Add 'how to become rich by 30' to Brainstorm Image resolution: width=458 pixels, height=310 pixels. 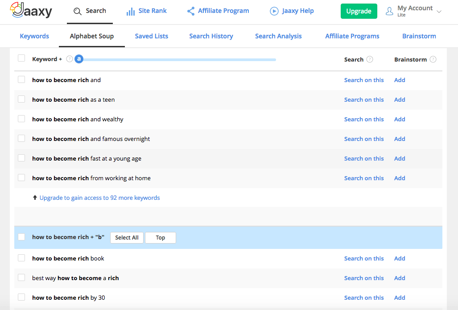[400, 298]
